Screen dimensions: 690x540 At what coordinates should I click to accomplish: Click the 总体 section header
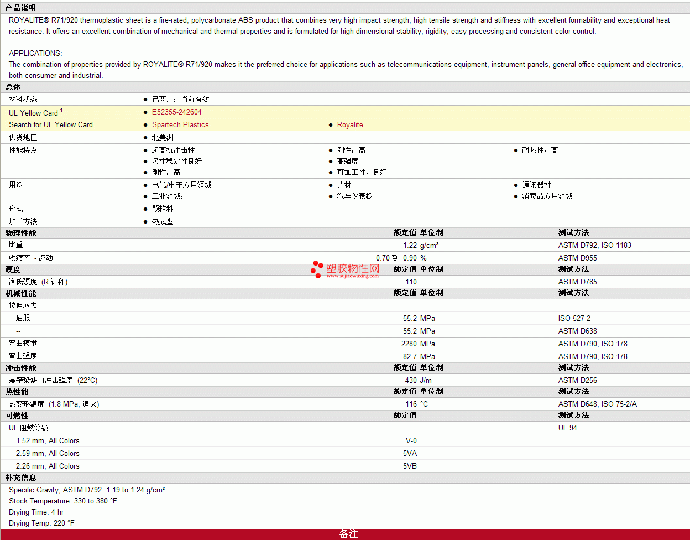tap(13, 87)
